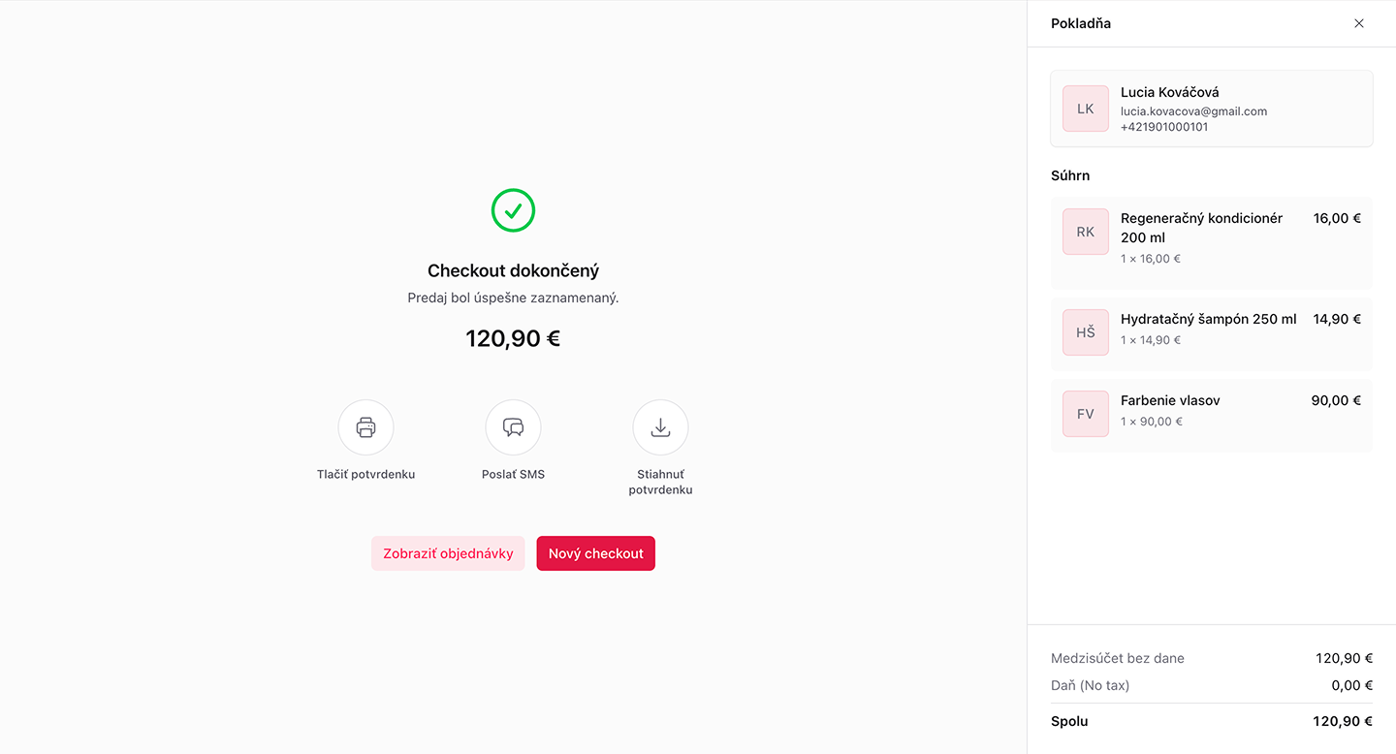The height and width of the screenshot is (754, 1396).
Task: Close the Pokladňa panel
Action: [x=1359, y=23]
